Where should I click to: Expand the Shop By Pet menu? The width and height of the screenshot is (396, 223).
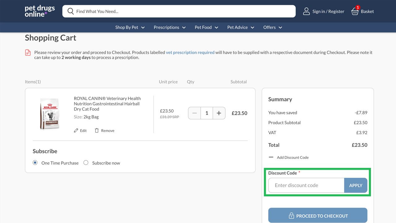(130, 27)
